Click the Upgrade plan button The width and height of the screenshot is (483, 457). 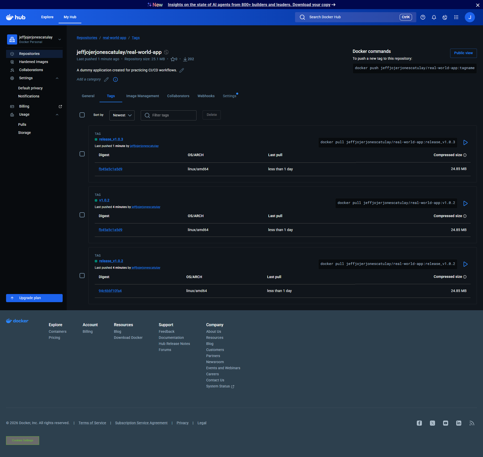[34, 298]
